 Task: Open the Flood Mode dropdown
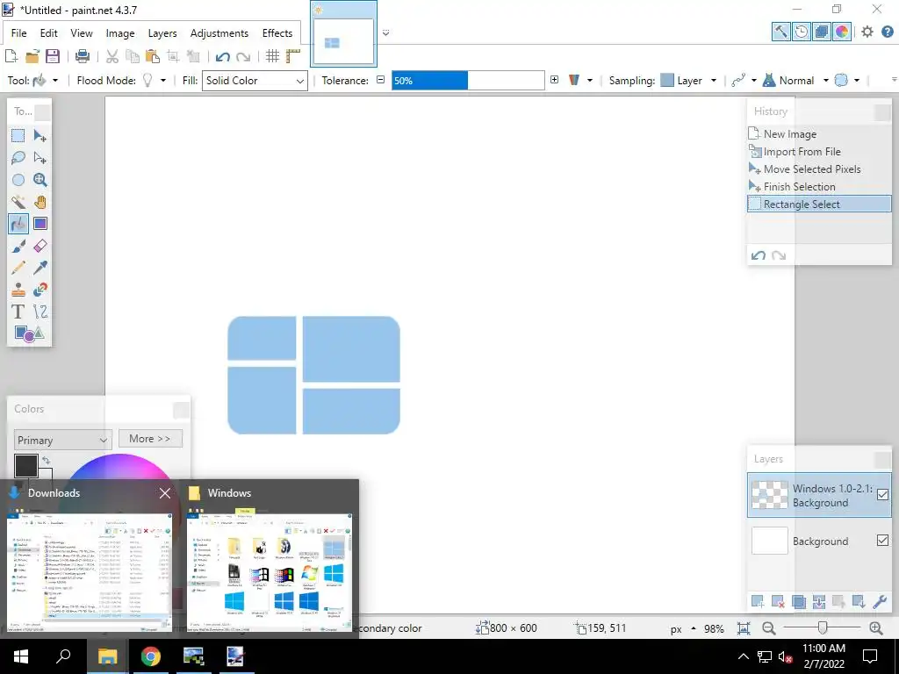coord(162,81)
